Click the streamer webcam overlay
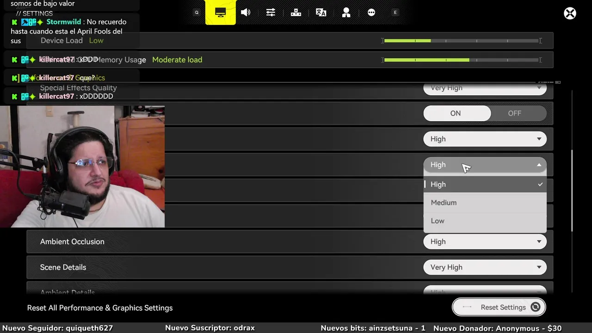The width and height of the screenshot is (592, 333). tap(82, 166)
